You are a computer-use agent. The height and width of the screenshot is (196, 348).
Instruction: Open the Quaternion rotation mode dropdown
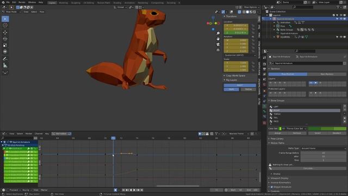click(x=240, y=55)
